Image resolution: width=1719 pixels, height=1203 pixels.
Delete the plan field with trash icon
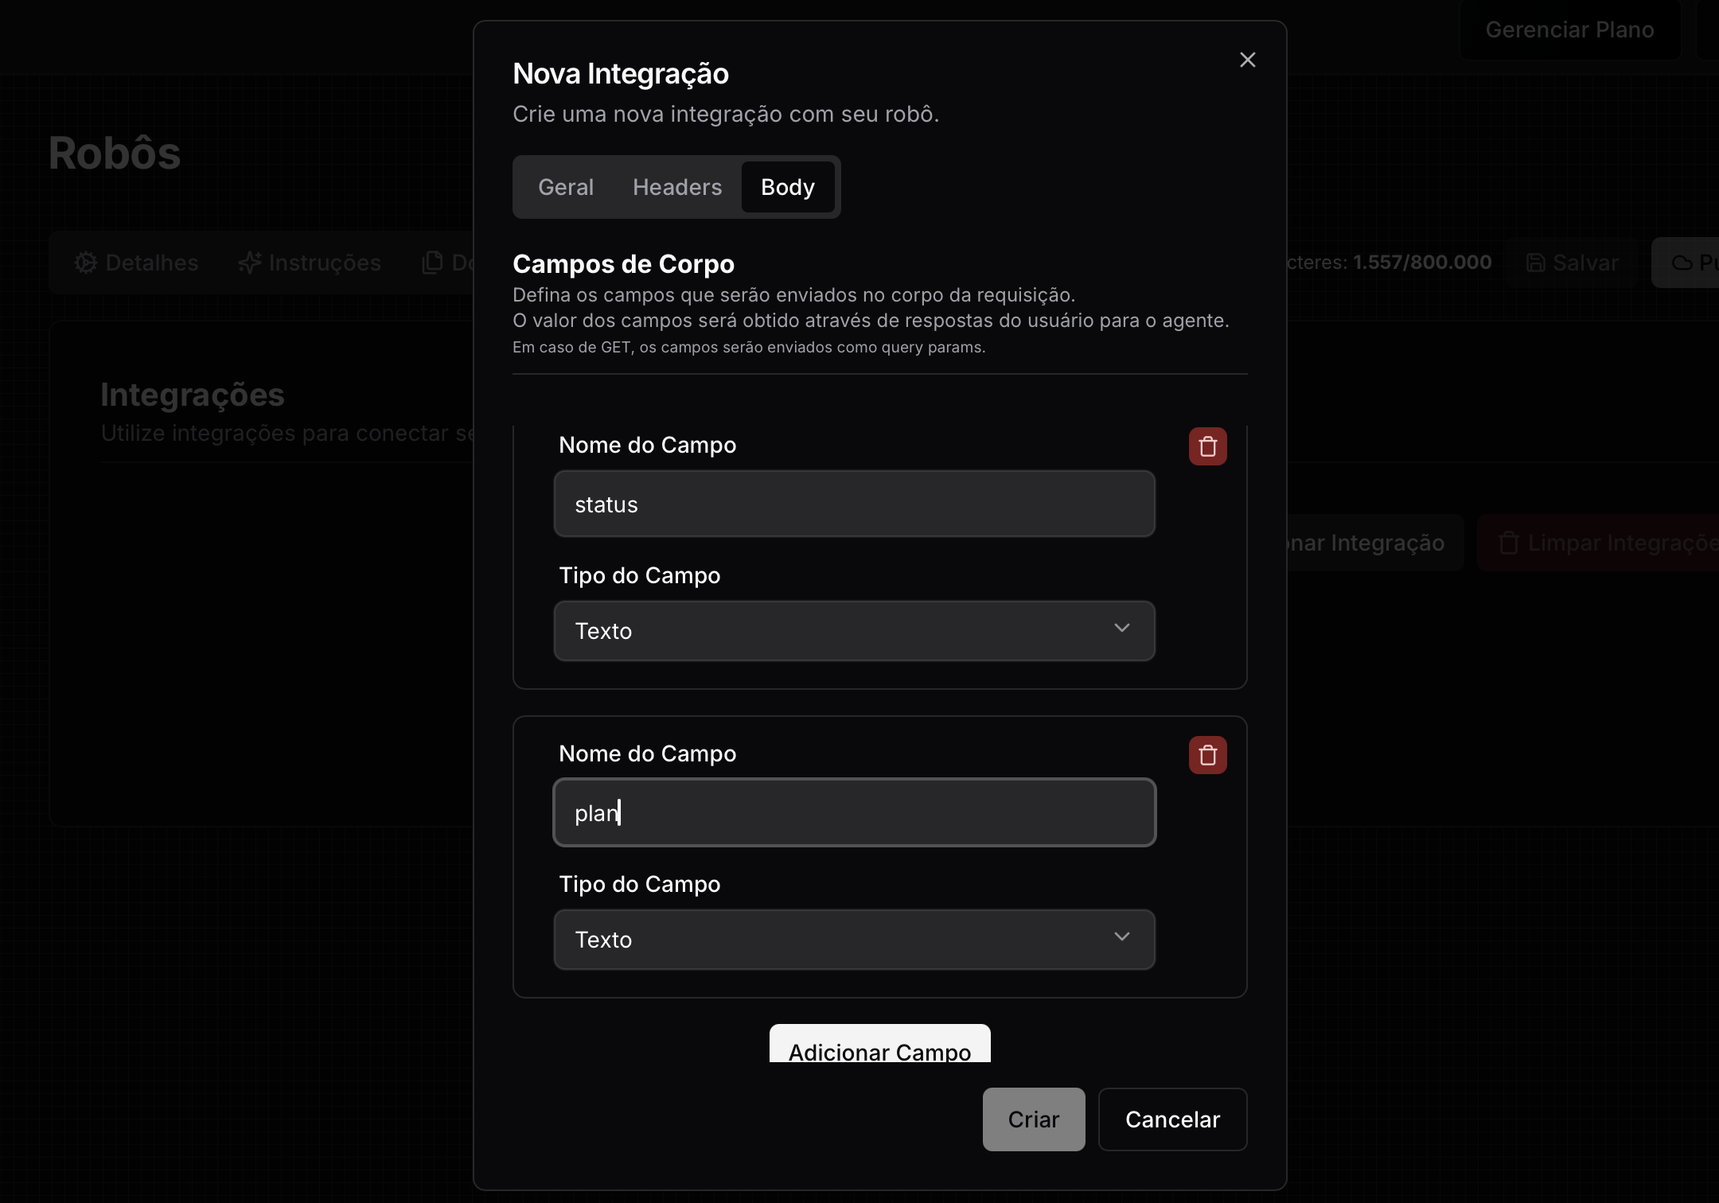point(1207,755)
